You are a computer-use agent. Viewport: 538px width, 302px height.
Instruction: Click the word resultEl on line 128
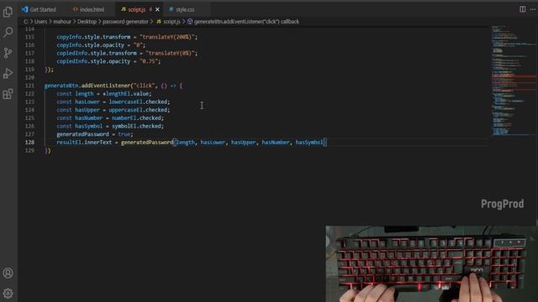(69, 142)
